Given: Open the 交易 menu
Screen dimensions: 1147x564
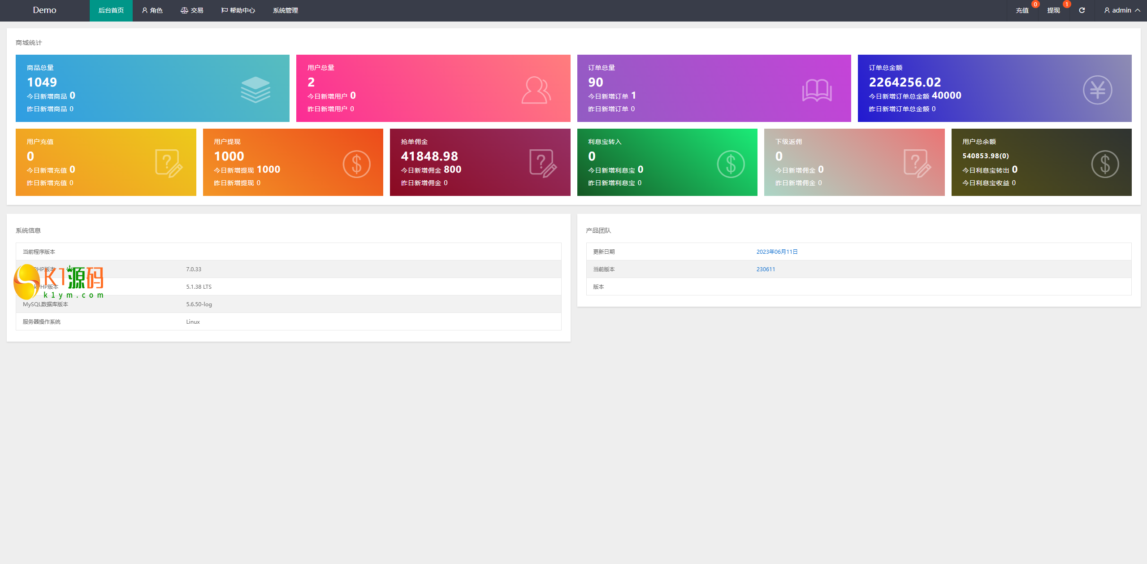Looking at the screenshot, I should pyautogui.click(x=192, y=10).
